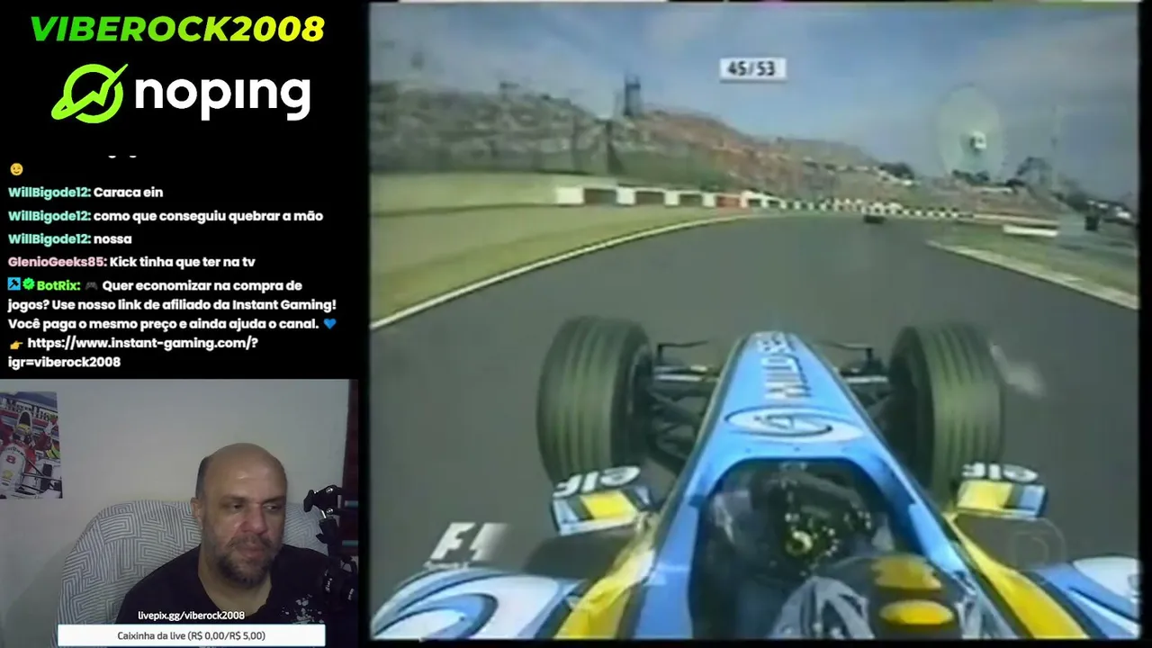Click WillBigode12 next to "Caraca ein"

49,192
